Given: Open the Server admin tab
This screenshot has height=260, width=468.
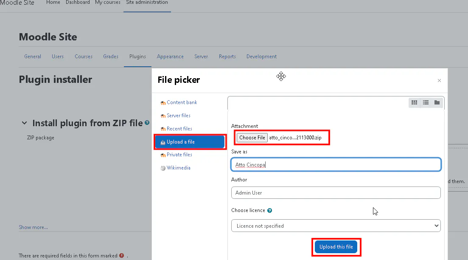Looking at the screenshot, I should [201, 57].
